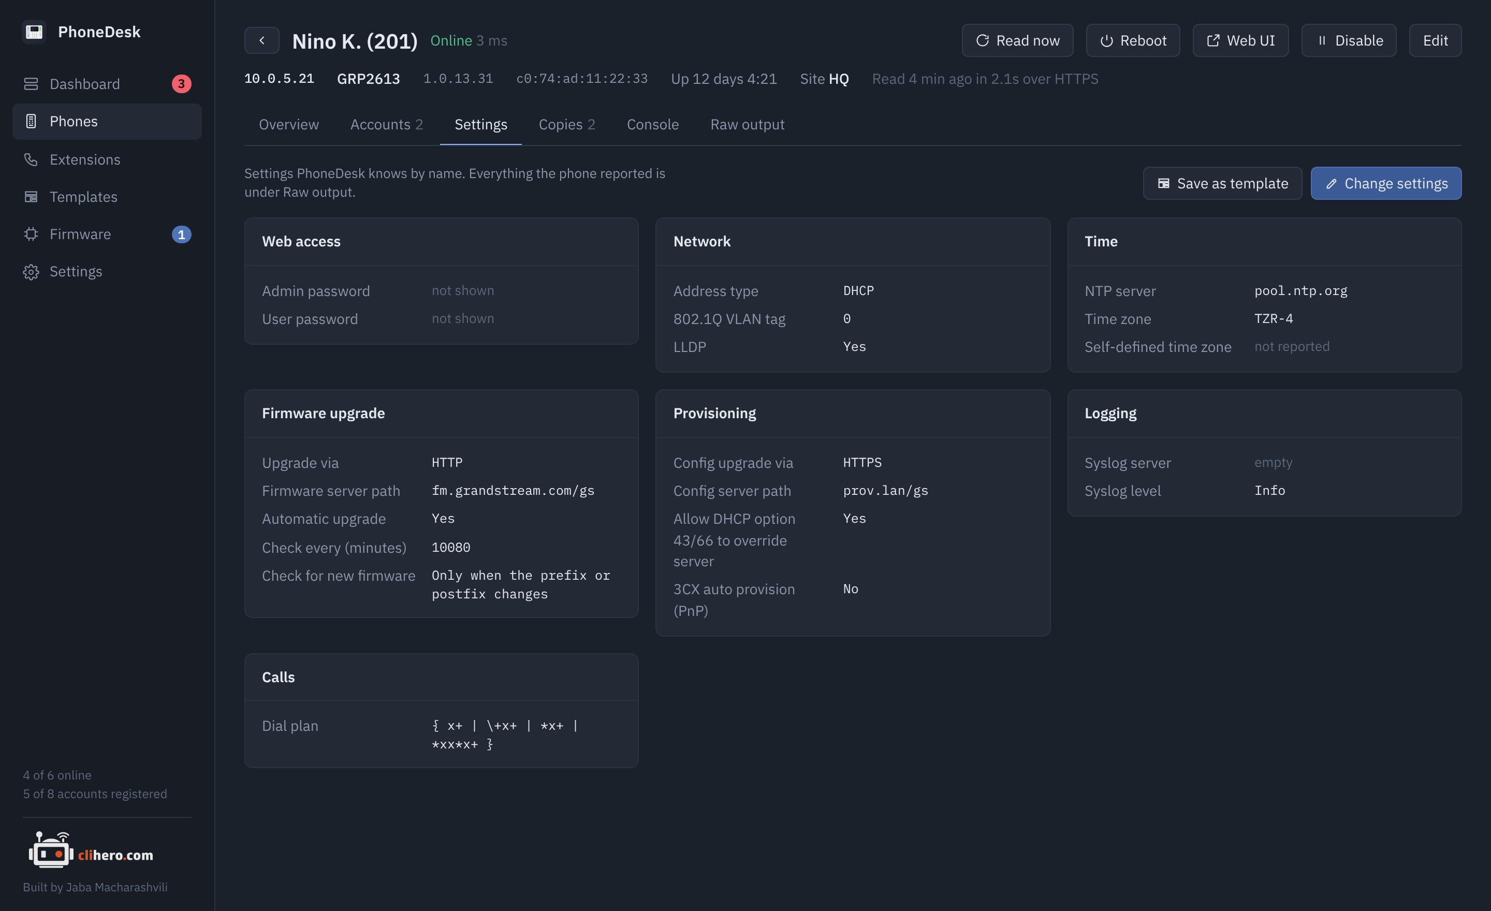
Task: Open the Dashboard sidebar item
Action: 107,83
